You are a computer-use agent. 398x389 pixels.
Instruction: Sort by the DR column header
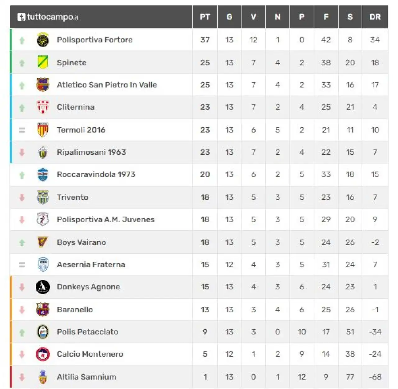click(375, 17)
